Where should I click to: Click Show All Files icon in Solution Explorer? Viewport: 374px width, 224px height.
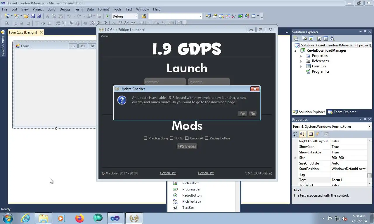[304, 38]
